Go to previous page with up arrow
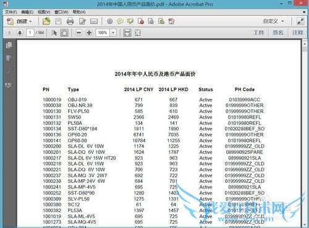The height and width of the screenshot is (228, 309). 9,33
